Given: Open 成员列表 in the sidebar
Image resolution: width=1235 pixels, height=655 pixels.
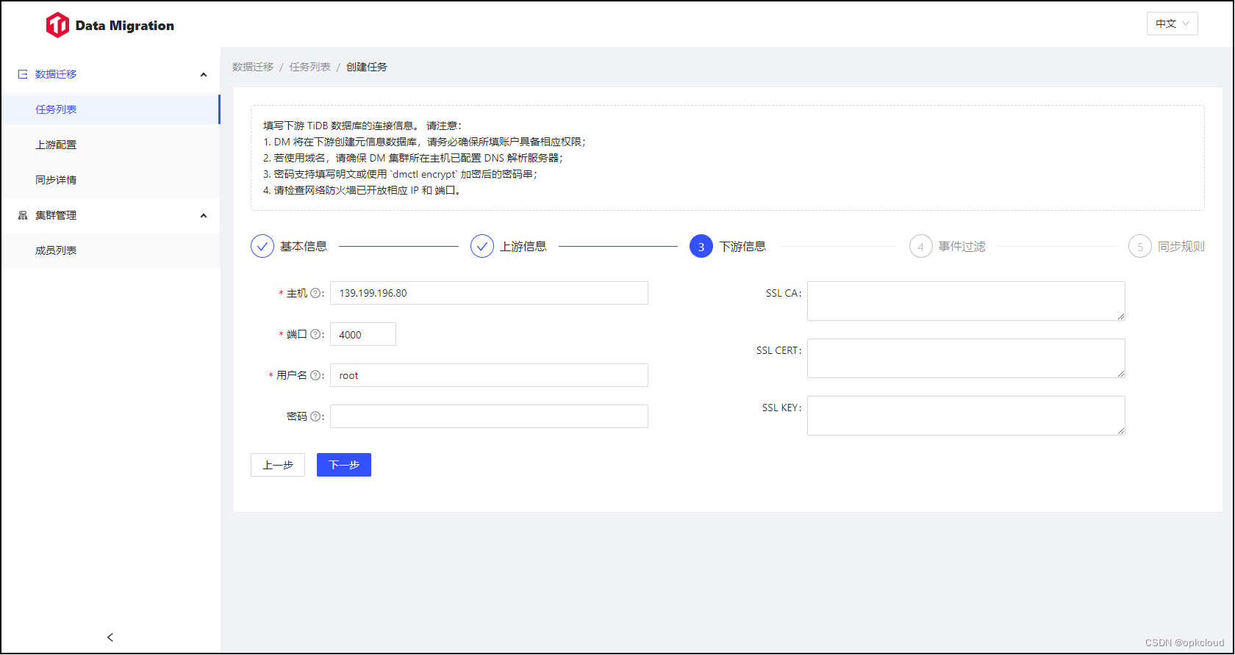Looking at the screenshot, I should (x=110, y=250).
